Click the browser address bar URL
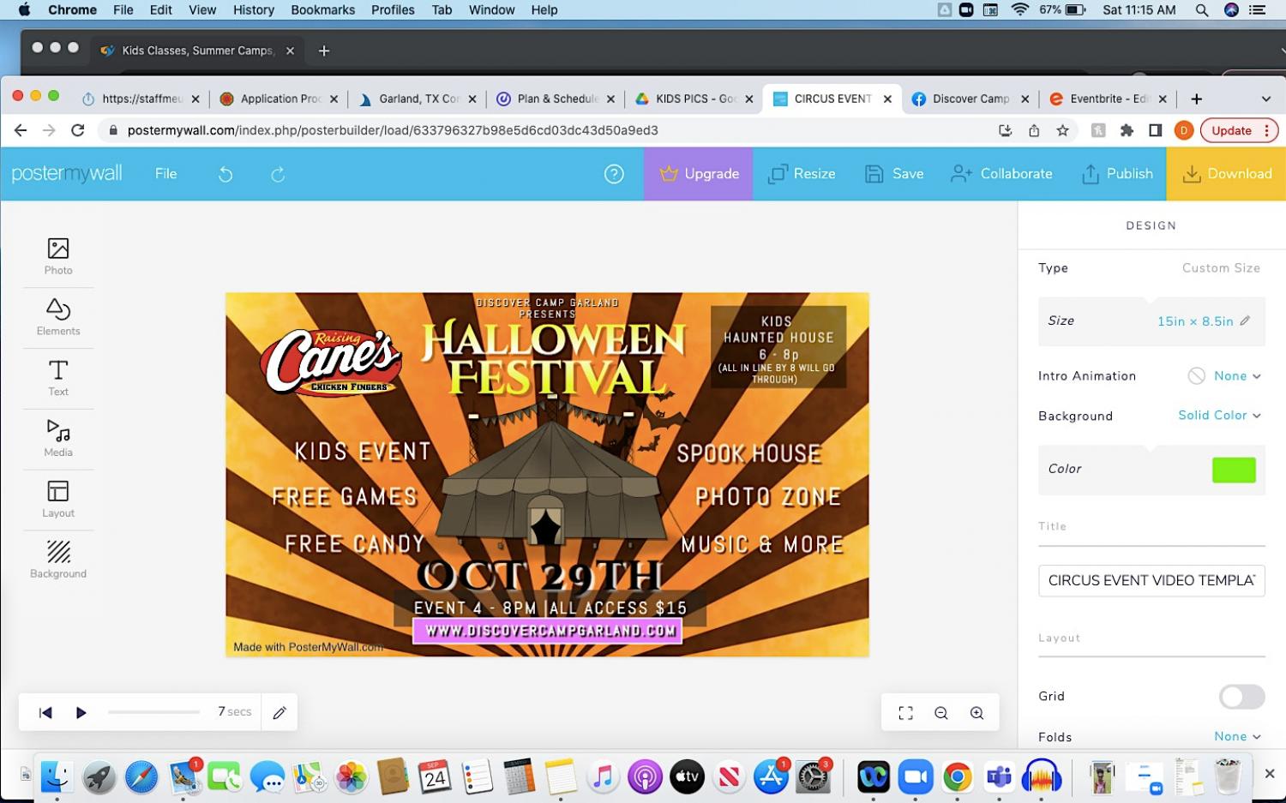The height and width of the screenshot is (803, 1286). click(x=393, y=130)
